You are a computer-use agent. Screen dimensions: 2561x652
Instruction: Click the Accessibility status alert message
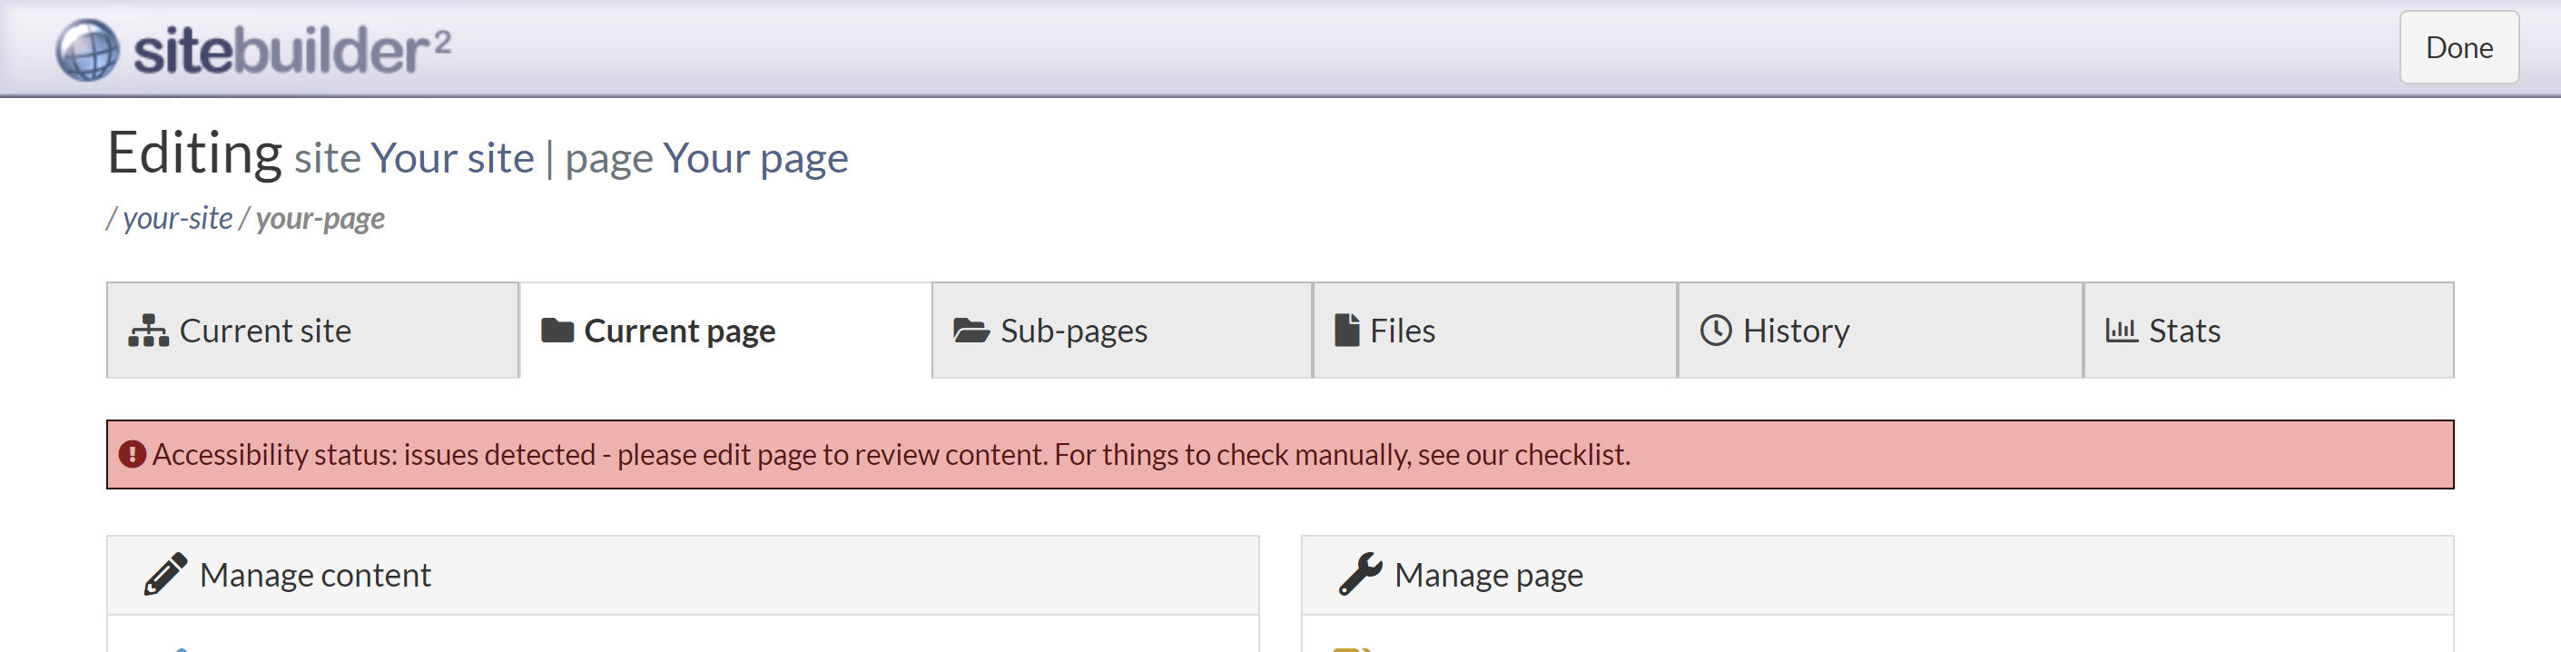(891, 455)
